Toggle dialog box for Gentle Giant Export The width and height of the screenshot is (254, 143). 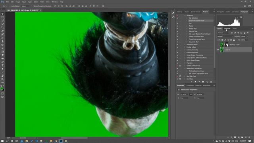point(180,66)
